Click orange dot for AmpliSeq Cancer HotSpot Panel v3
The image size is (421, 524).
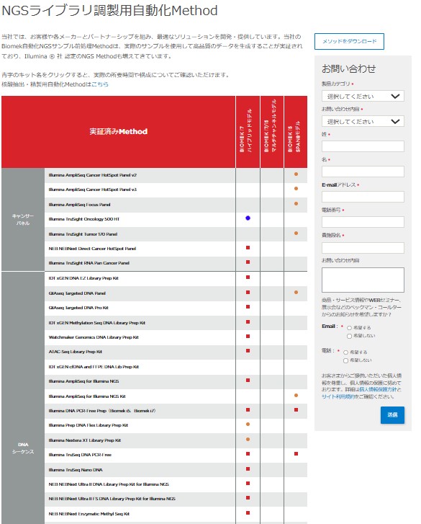click(x=296, y=188)
